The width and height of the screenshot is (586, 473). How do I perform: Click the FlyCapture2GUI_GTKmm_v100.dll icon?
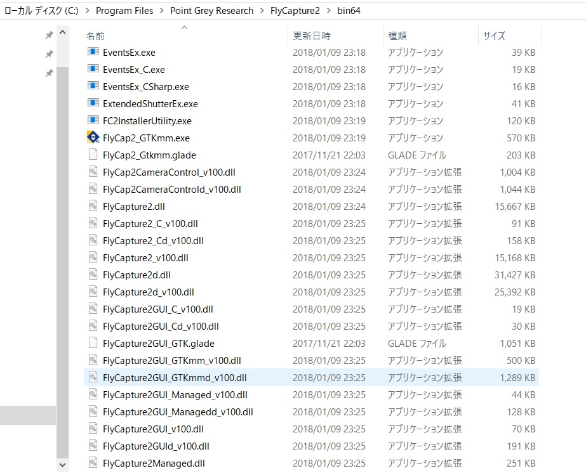pyautogui.click(x=93, y=360)
